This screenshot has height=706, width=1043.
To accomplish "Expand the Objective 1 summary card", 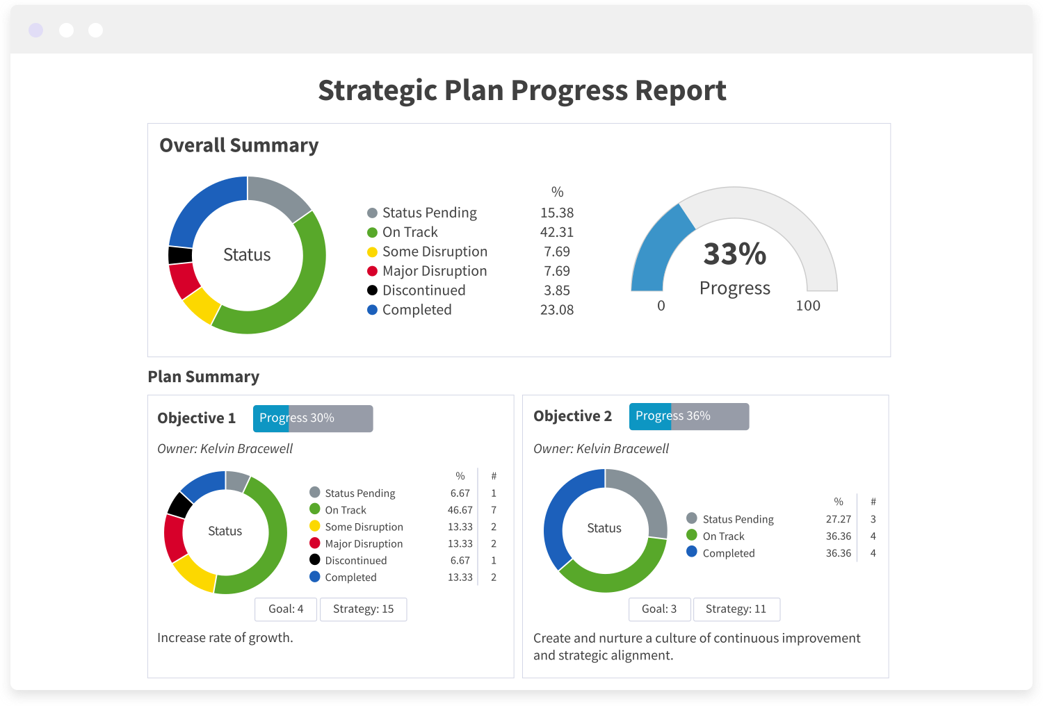I will [197, 418].
